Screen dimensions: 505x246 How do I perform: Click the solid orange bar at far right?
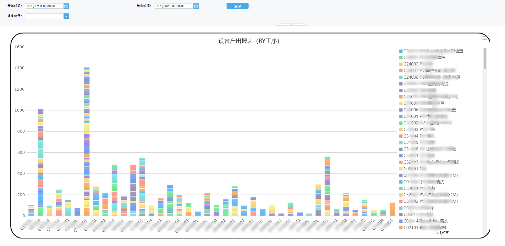click(392, 209)
